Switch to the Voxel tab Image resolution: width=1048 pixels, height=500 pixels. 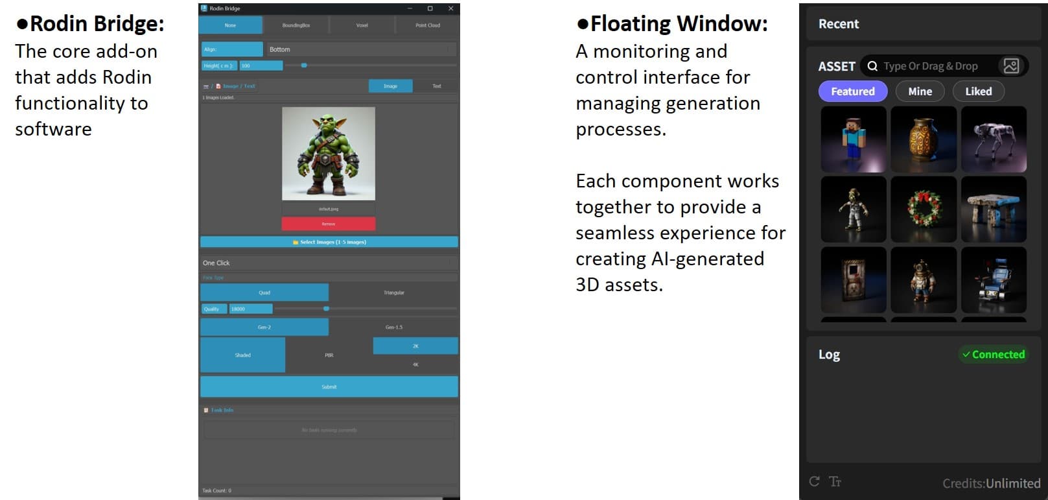click(362, 25)
